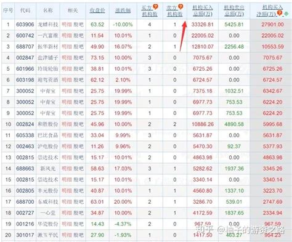Click stock name 一心堂
Screen dimensions: 292x242
[x=48, y=213]
